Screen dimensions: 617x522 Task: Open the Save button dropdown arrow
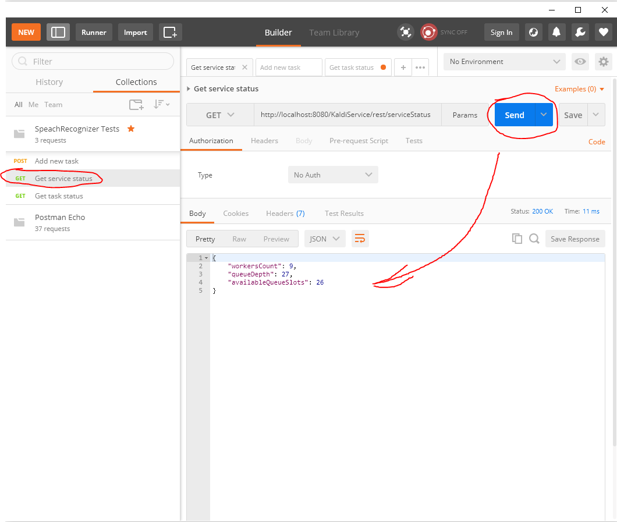point(596,115)
